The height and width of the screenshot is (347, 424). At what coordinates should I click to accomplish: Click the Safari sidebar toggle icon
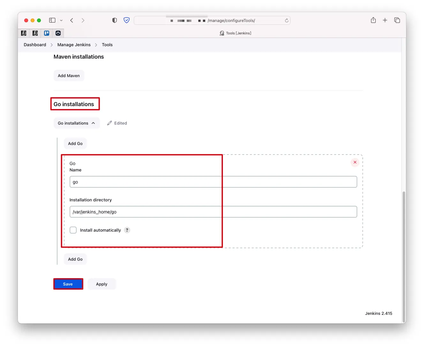click(x=52, y=20)
